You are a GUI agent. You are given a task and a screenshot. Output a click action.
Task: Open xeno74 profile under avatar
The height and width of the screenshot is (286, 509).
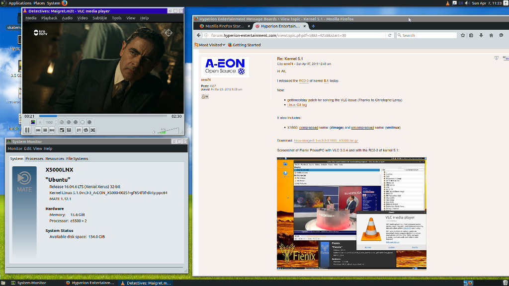click(x=206, y=80)
